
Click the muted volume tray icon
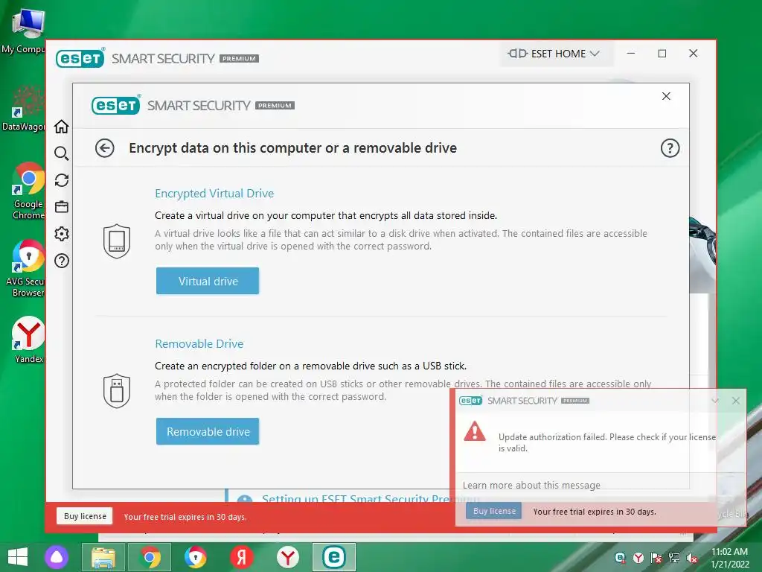click(x=691, y=557)
